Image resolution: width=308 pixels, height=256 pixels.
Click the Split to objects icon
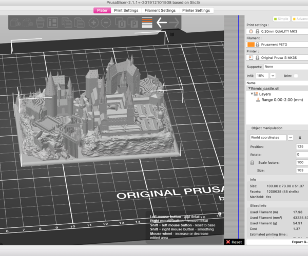(x=120, y=23)
